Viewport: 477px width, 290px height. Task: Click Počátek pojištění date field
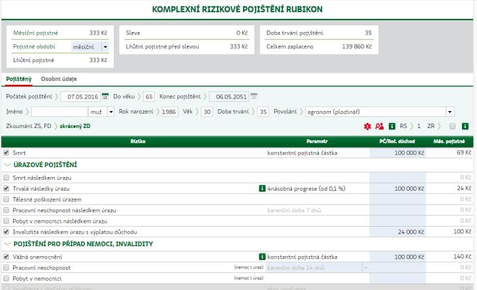pos(81,97)
